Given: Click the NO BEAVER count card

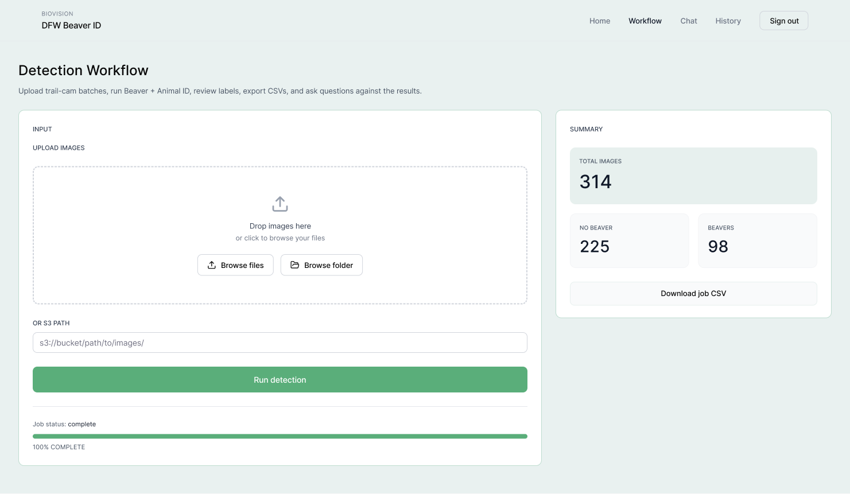Looking at the screenshot, I should 629,240.
